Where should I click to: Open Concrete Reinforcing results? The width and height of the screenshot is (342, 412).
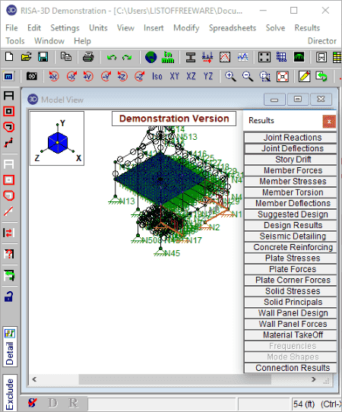pos(290,247)
